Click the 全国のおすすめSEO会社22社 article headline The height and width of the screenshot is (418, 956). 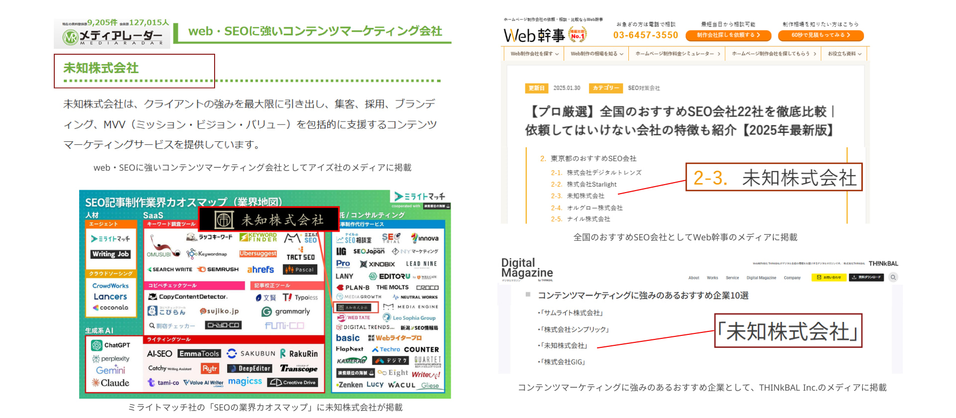pyautogui.click(x=680, y=121)
